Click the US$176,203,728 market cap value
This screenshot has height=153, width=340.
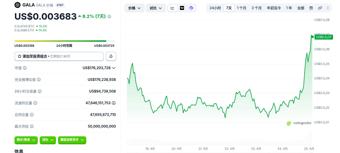click(96, 68)
